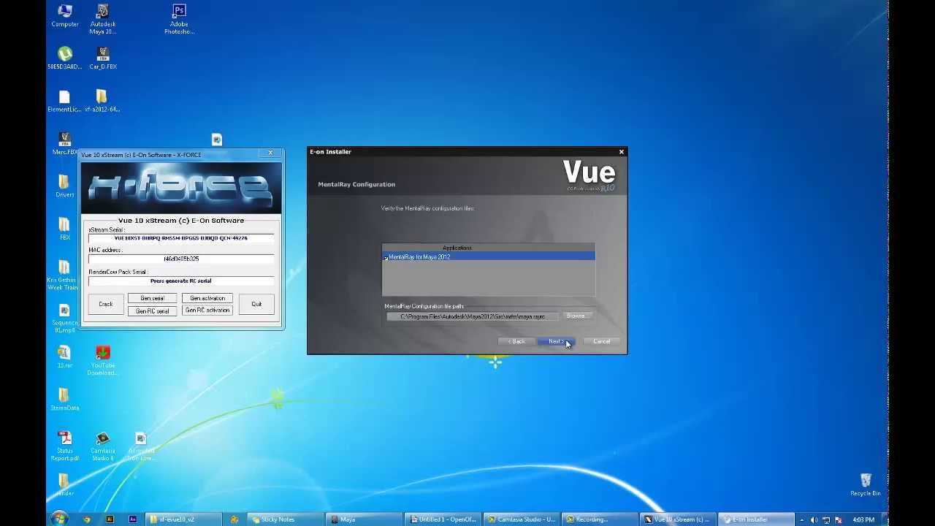The width and height of the screenshot is (935, 526).
Task: Click the Windows Start orb
Action: 60,519
